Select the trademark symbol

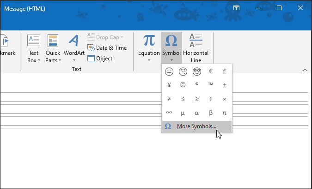coord(211,85)
